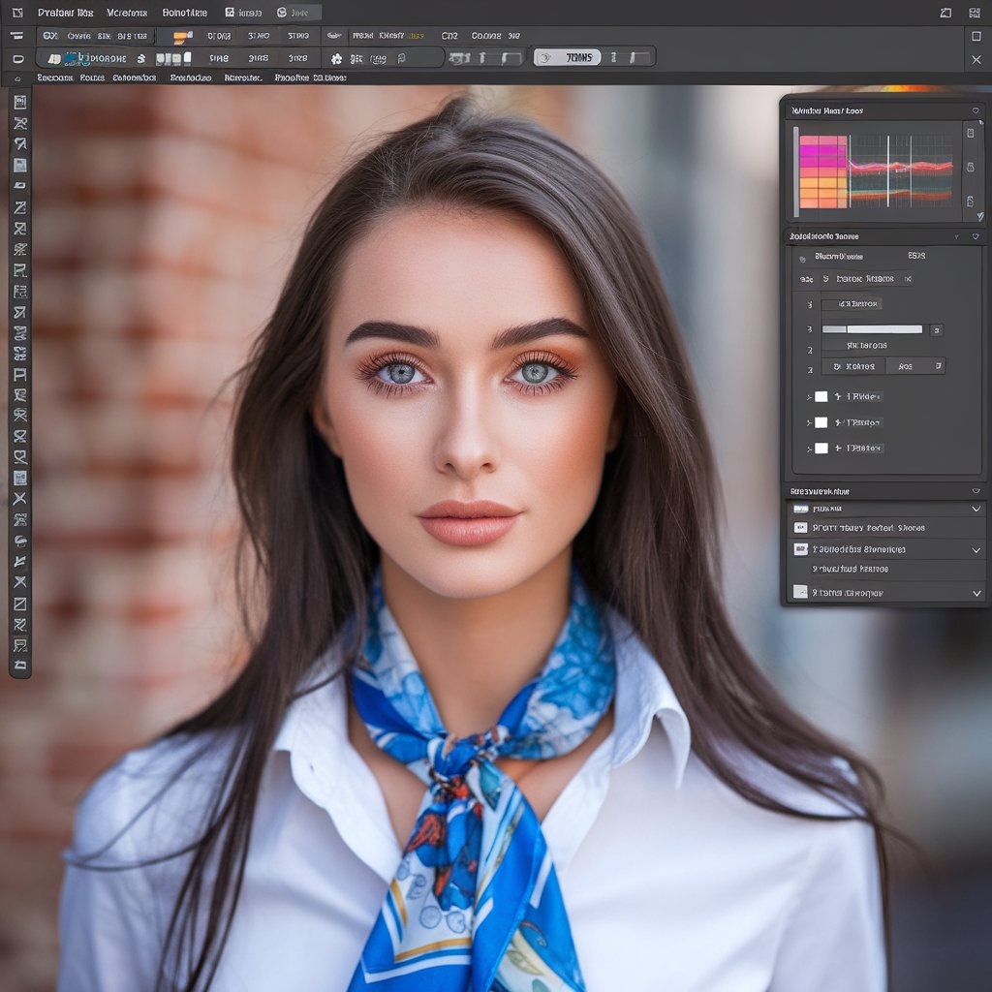This screenshot has width=992, height=992.
Task: Click the color histogram graph
Action: coord(876,170)
